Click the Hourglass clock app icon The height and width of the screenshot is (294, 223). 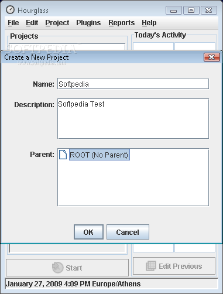click(x=10, y=10)
